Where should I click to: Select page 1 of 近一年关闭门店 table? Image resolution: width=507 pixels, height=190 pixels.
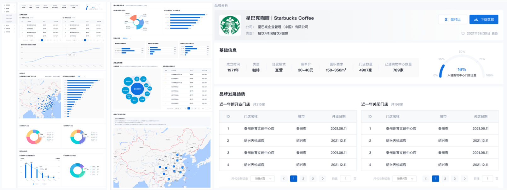coord(435,179)
